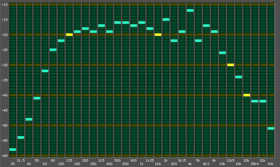Click the yellow marker in the 1k6 band
This screenshot has height=167, width=280.
click(158, 35)
